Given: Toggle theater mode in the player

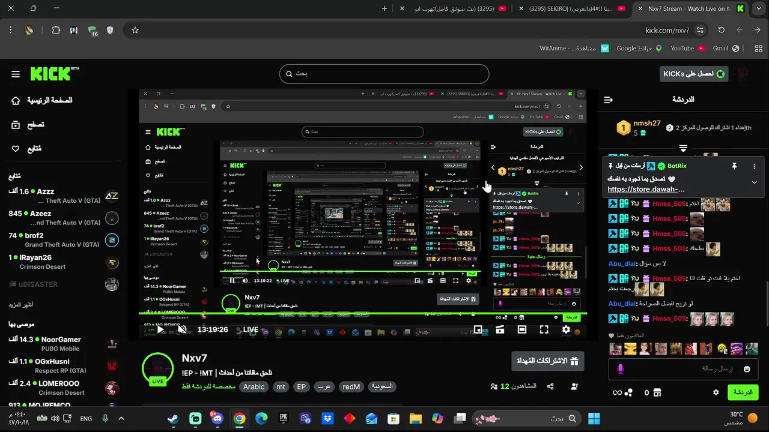Looking at the screenshot, I should pyautogui.click(x=522, y=329).
